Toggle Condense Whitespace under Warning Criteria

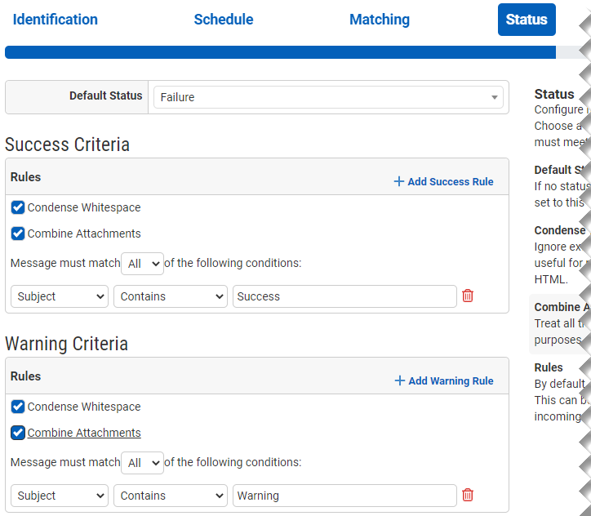coord(18,407)
